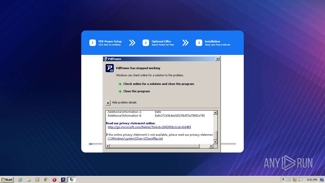Click chevron arrows after PDF Power Setup step
This screenshot has height=183, width=325.
point(132,43)
